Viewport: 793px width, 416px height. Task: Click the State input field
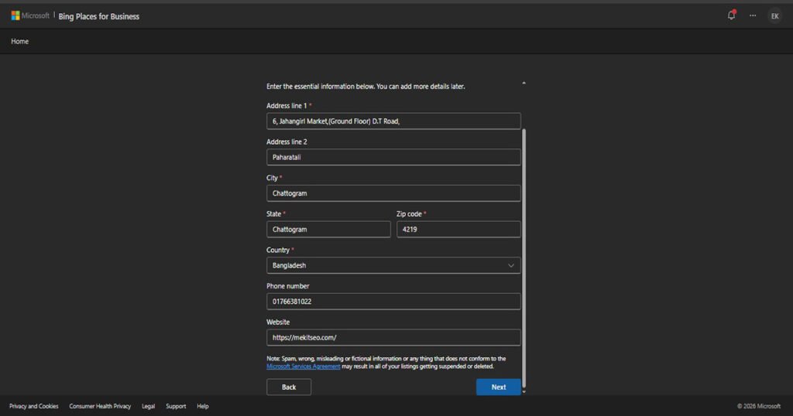tap(328, 229)
